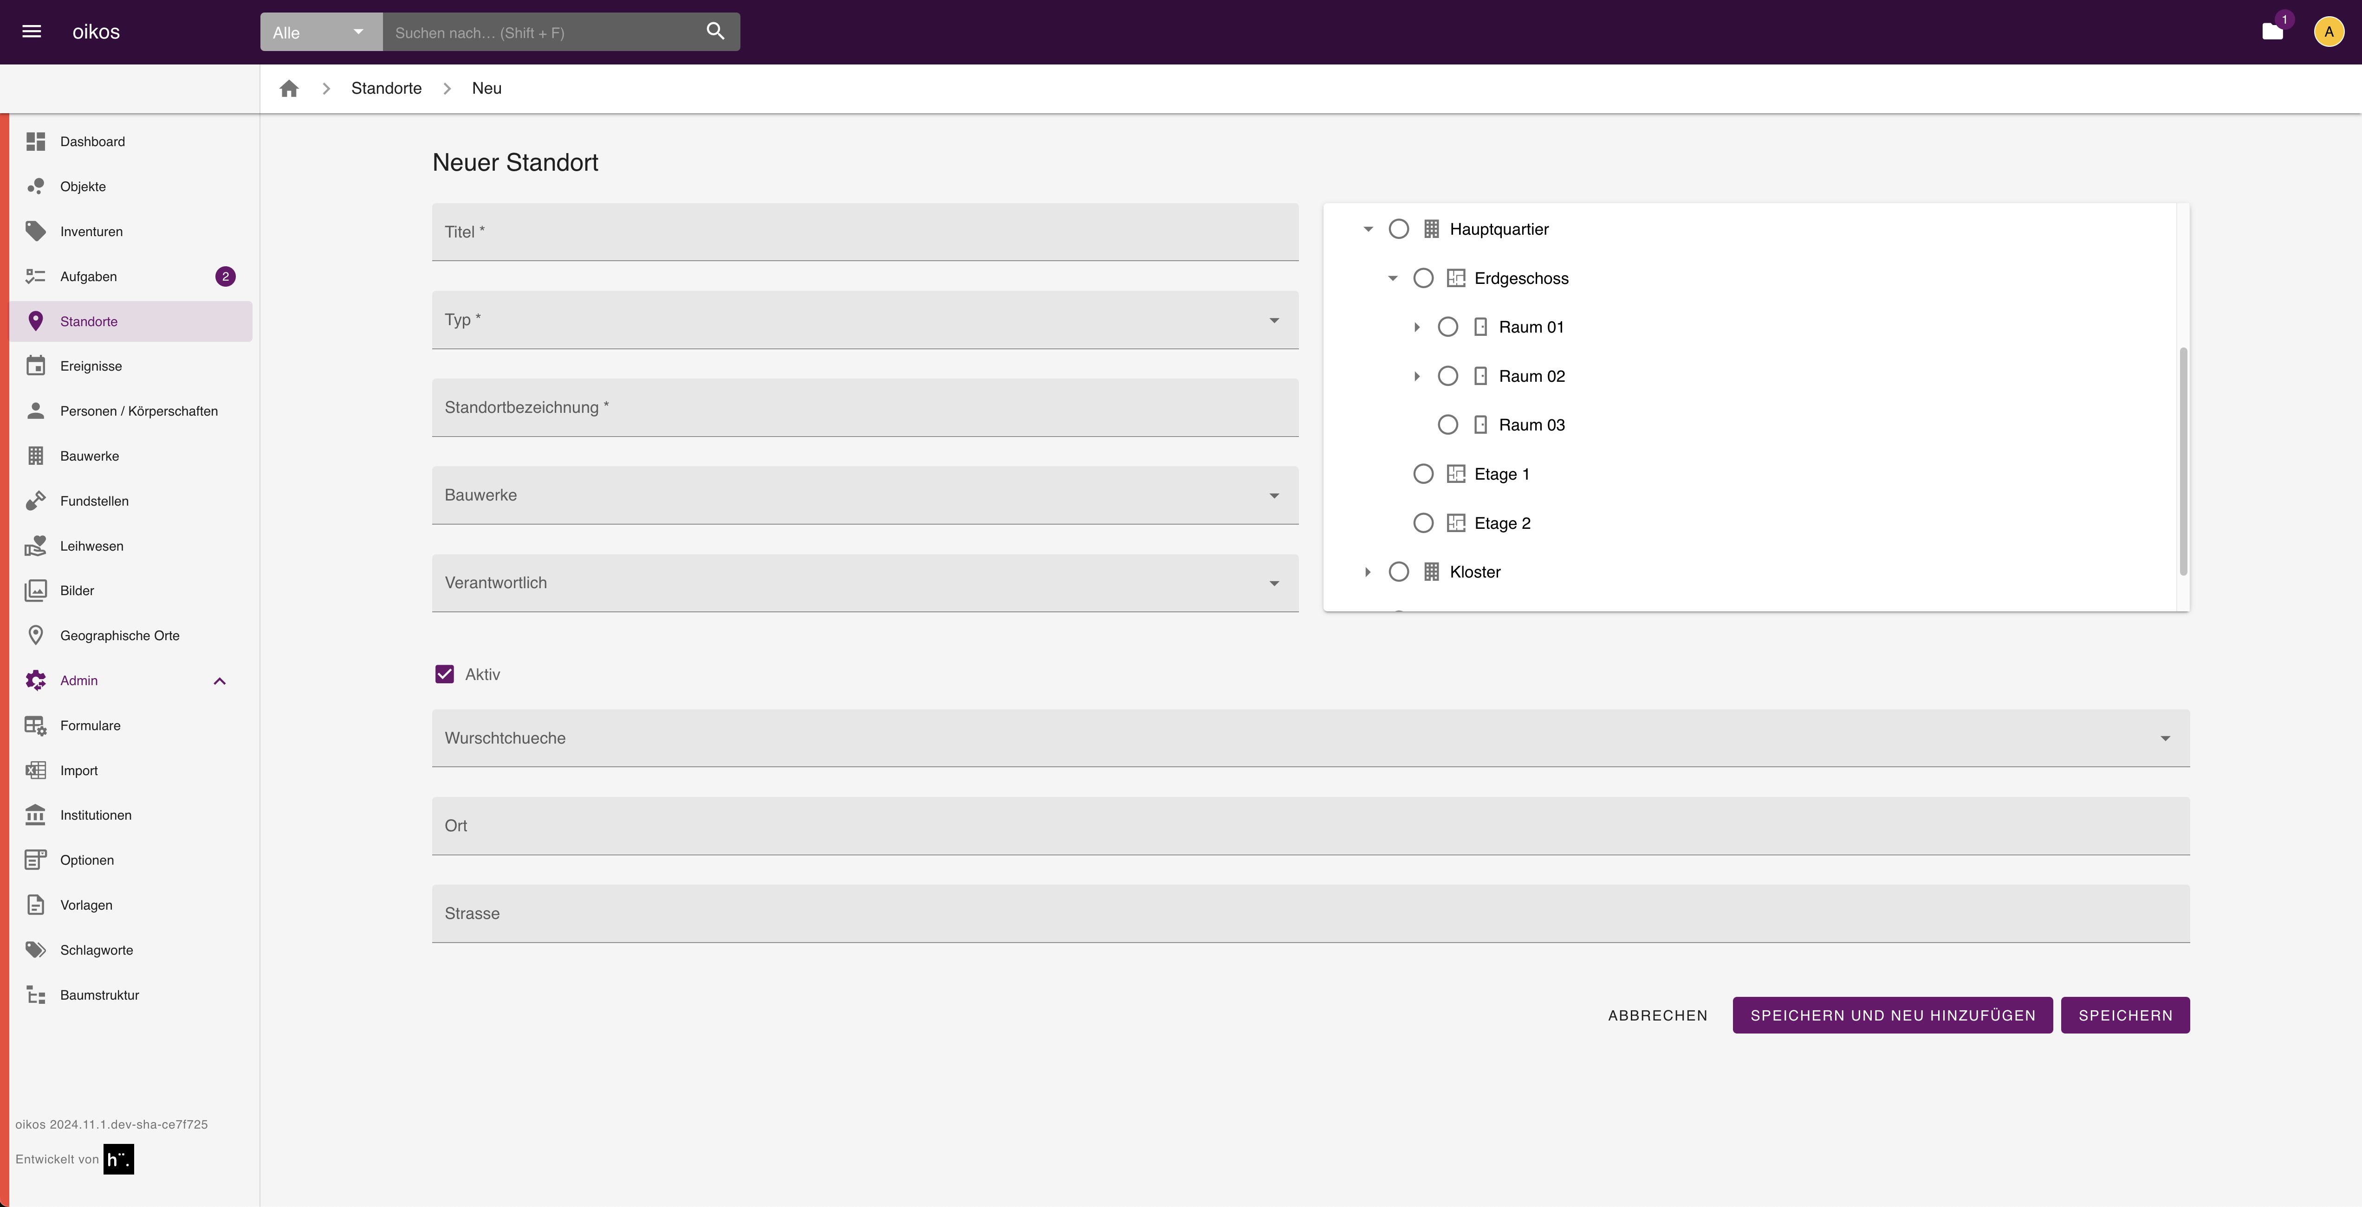The image size is (2362, 1207).
Task: Uncheck the Aktiv checkbox
Action: point(445,674)
